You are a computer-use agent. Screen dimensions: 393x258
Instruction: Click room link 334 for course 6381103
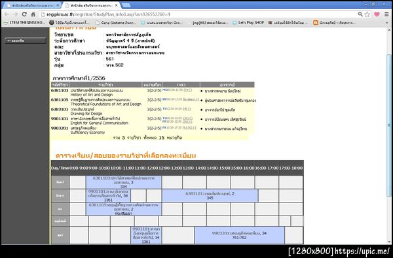pyautogui.click(x=187, y=89)
